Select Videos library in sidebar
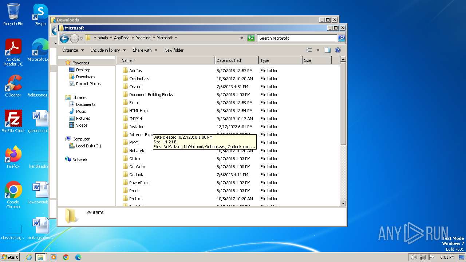Viewport: 466px width, 262px height. tap(82, 125)
